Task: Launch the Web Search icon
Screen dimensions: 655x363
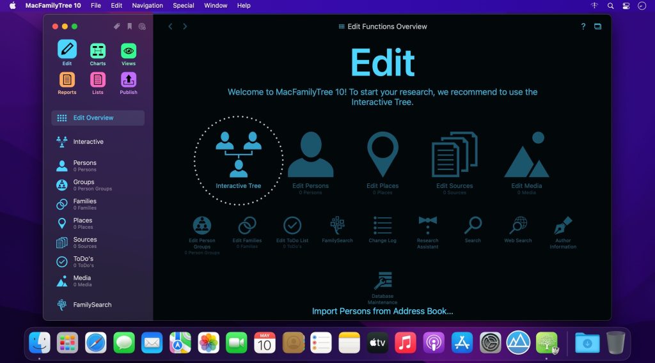Action: [518, 225]
